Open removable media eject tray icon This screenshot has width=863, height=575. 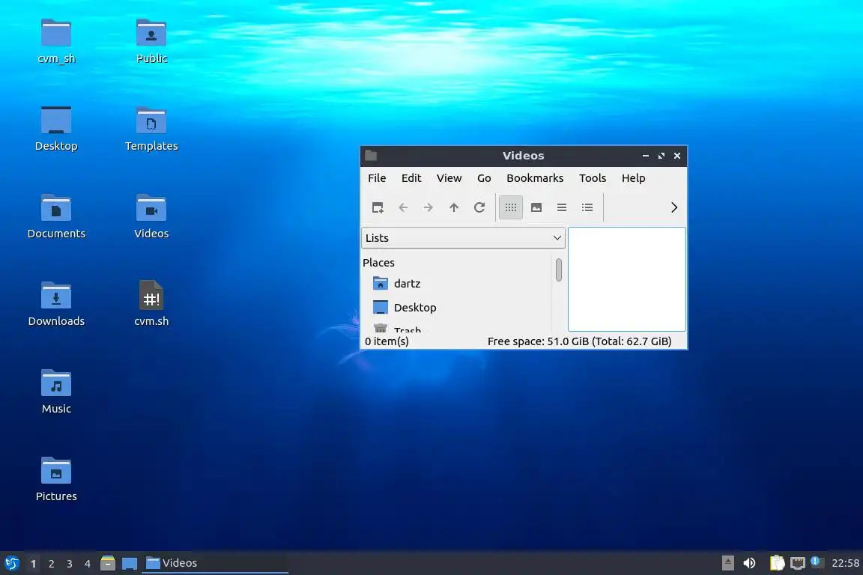727,563
